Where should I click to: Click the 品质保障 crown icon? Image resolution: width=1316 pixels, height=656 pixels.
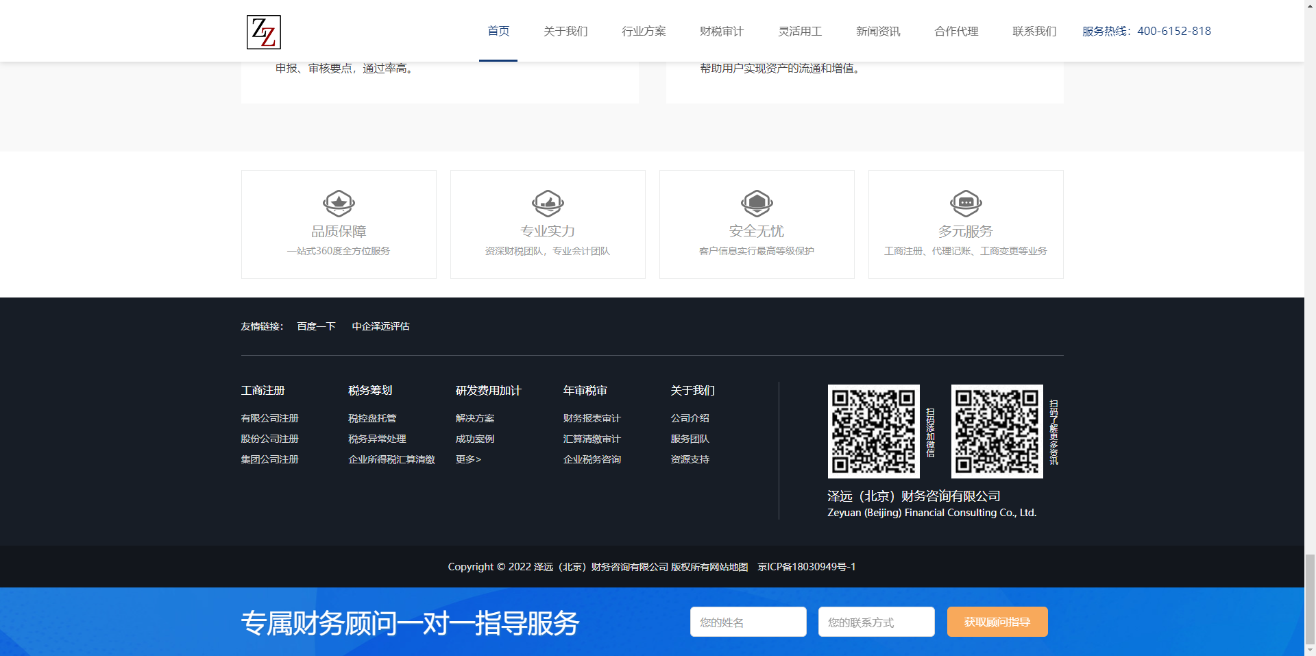339,203
